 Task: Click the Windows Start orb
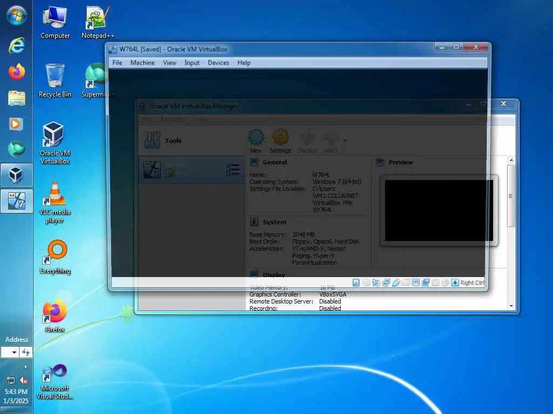16,15
